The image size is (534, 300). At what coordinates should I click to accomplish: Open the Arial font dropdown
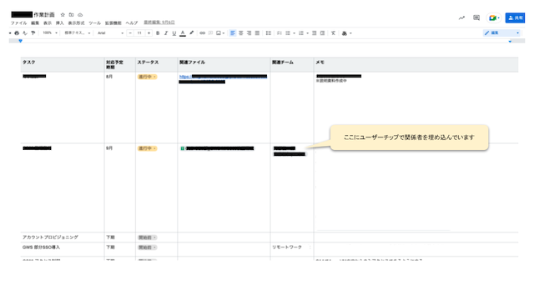click(x=110, y=33)
